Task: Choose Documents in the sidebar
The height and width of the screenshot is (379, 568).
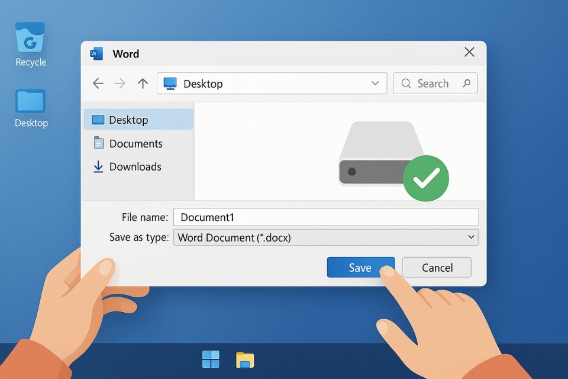Action: point(135,143)
